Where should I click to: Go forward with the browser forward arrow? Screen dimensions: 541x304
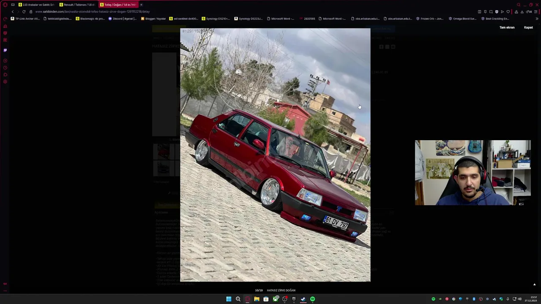click(18, 12)
